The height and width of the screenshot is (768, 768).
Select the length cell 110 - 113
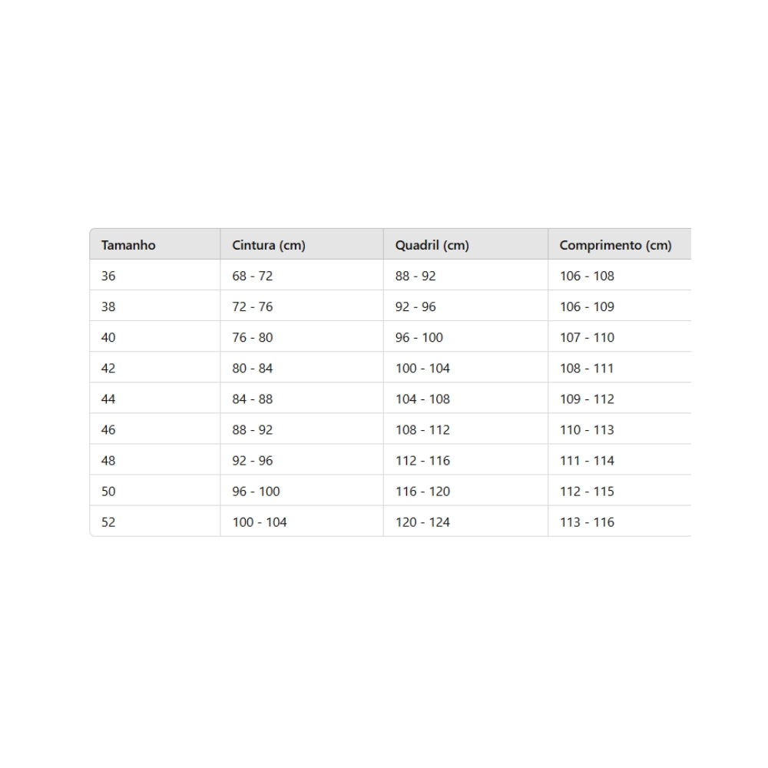pyautogui.click(x=587, y=429)
